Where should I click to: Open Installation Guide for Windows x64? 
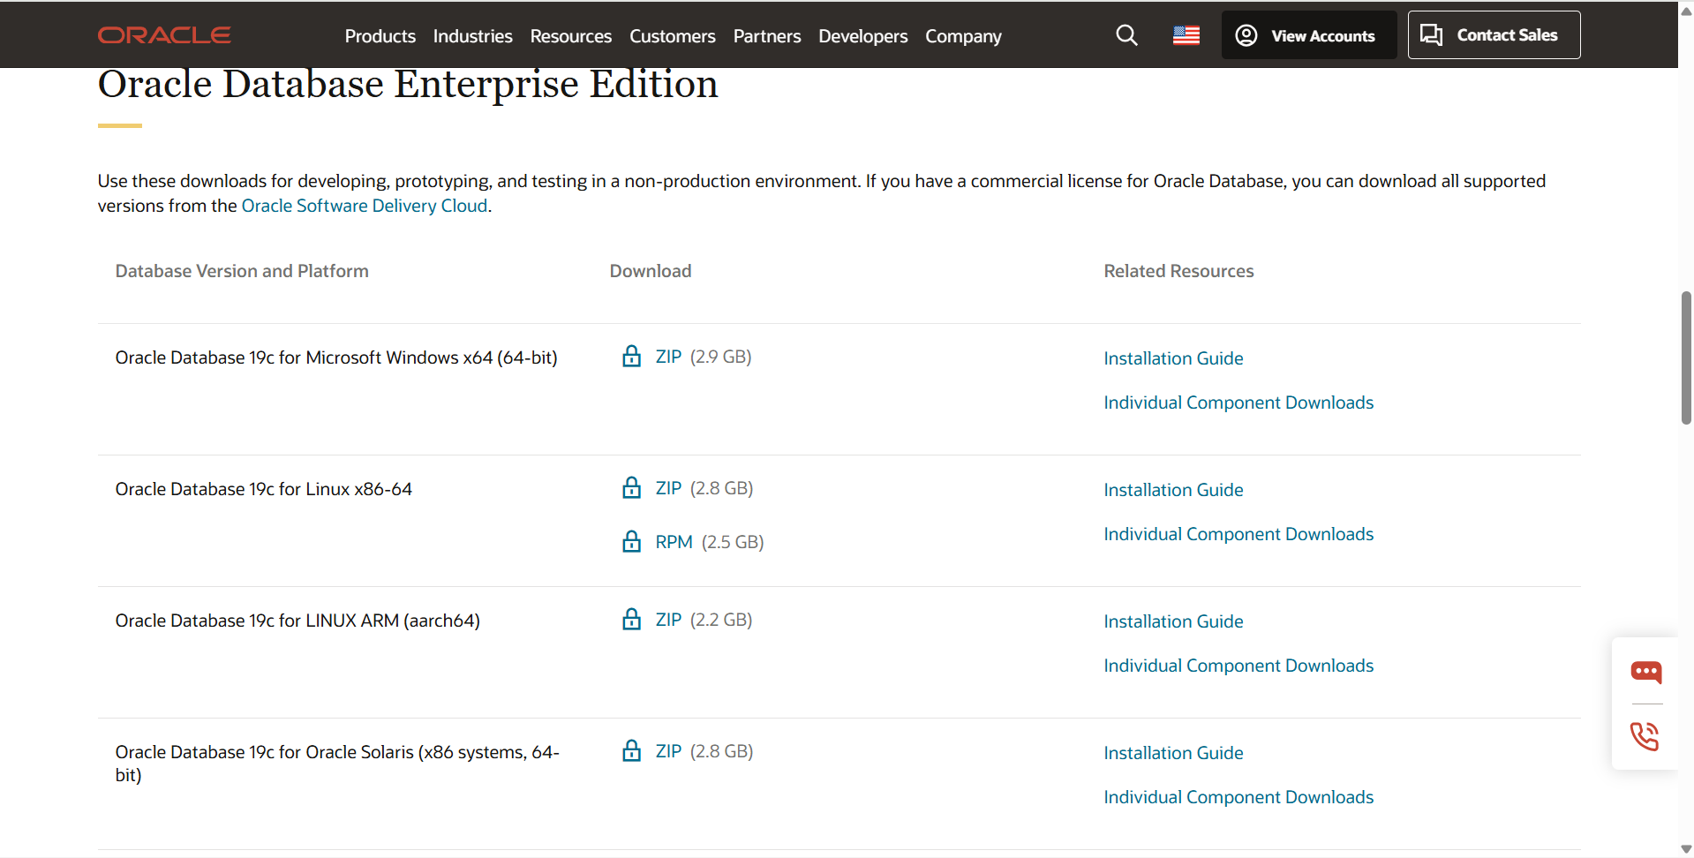pyautogui.click(x=1173, y=358)
